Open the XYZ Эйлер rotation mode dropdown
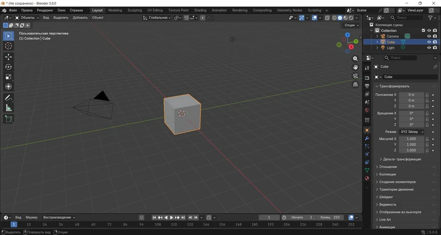 click(x=412, y=132)
